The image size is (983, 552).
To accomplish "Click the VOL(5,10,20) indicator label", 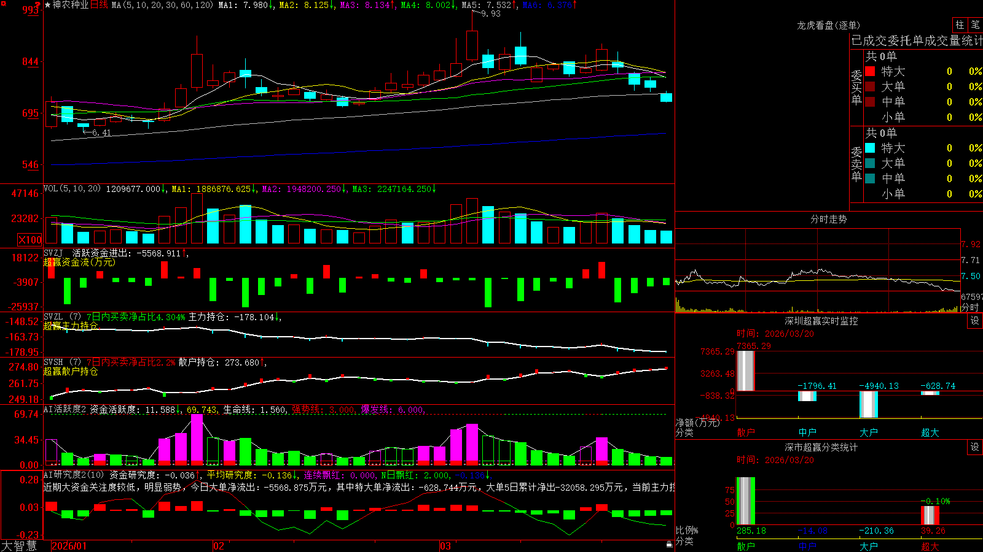I will pyautogui.click(x=72, y=189).
